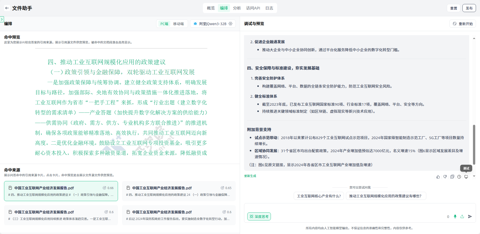This screenshot has width=480, height=234.
Task: Click the copy icon under the answer
Action: pos(452,177)
